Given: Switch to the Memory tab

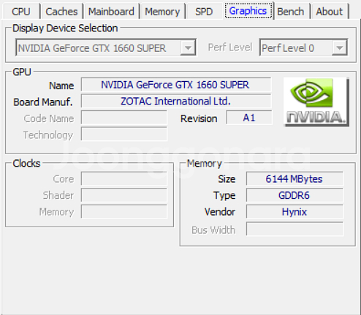Looking at the screenshot, I should coord(162,12).
